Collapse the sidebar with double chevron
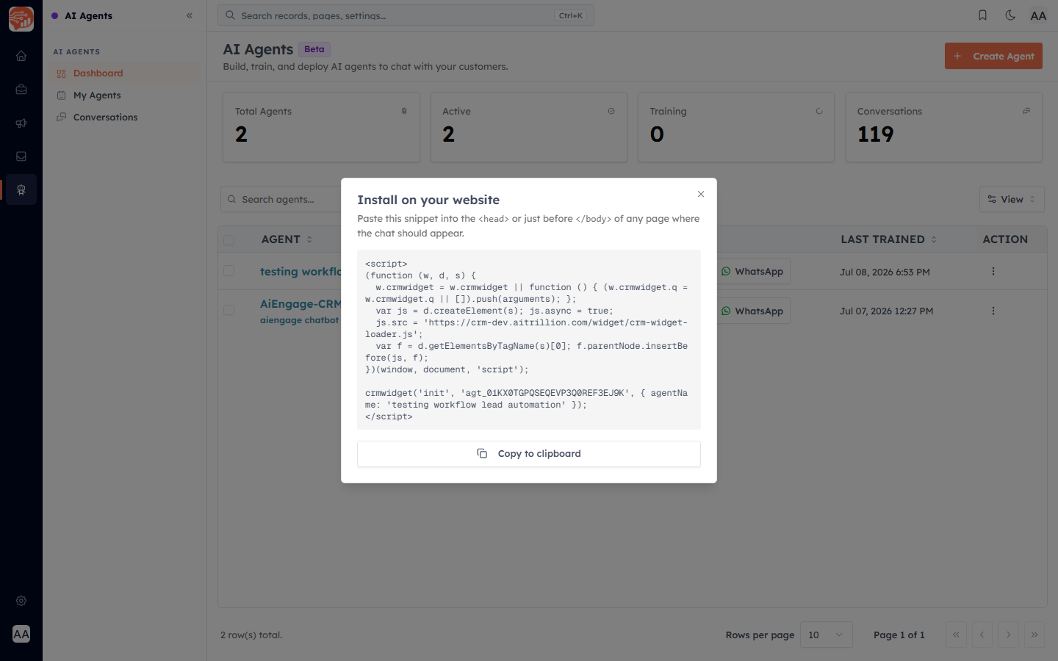 tap(190, 15)
